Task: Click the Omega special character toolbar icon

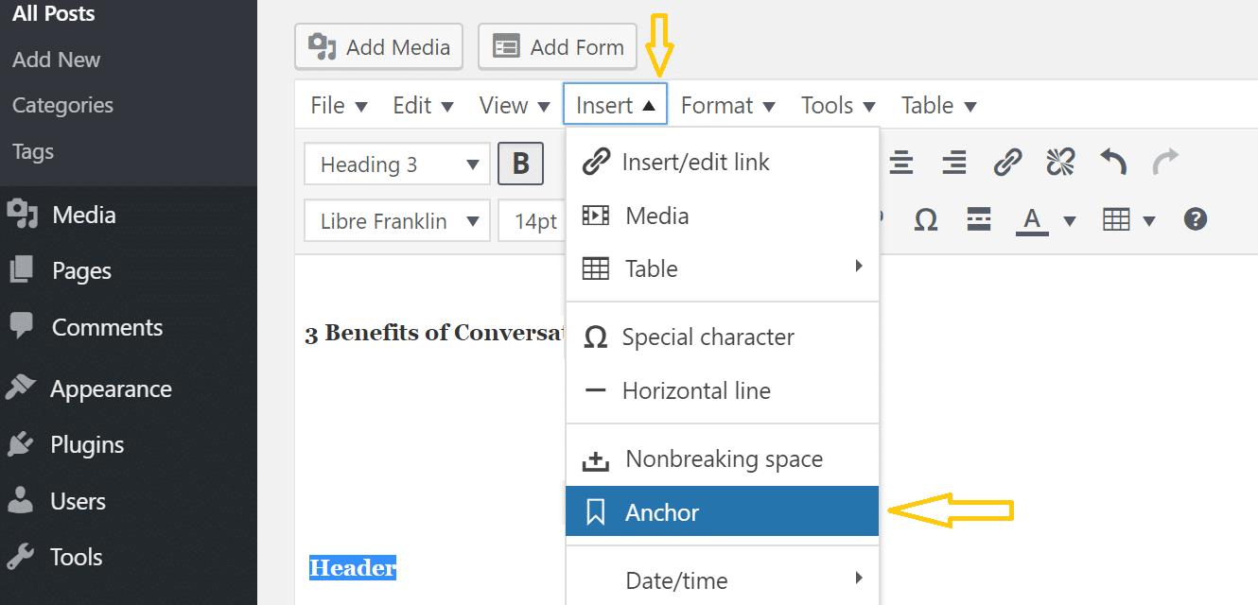Action: pyautogui.click(x=926, y=220)
